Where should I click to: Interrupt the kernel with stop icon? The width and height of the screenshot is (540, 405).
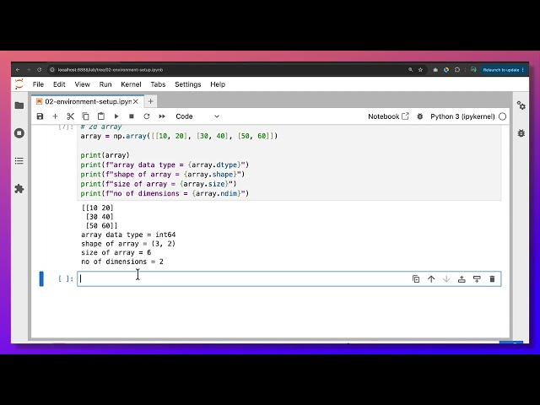[x=132, y=116]
